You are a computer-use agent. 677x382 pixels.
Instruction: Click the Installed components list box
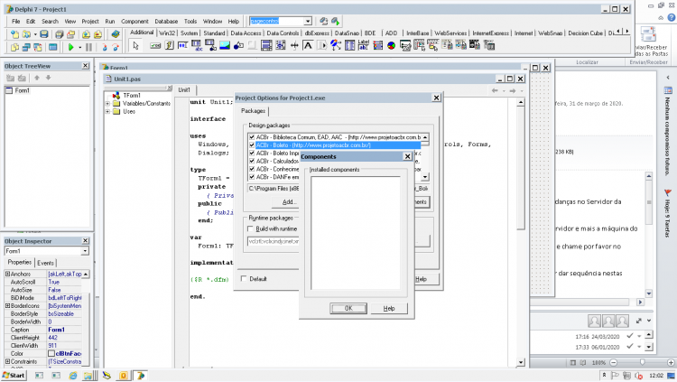pos(356,233)
